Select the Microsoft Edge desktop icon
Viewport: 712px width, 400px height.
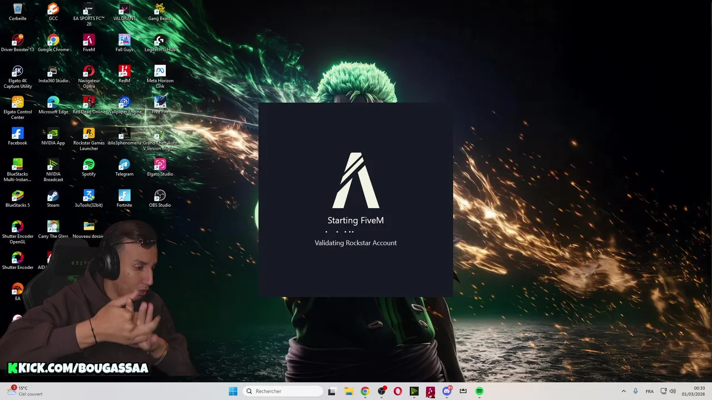pos(53,106)
